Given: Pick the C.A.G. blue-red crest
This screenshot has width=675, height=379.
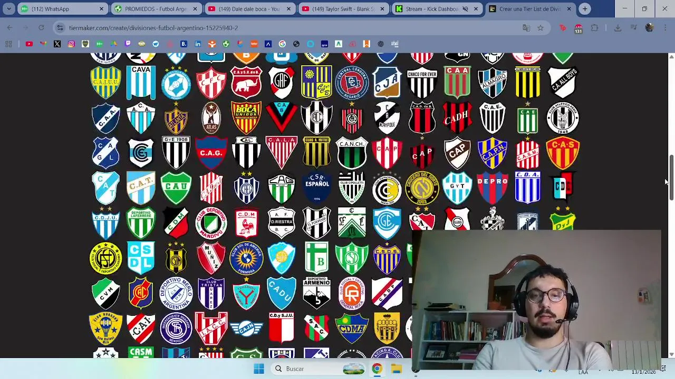Looking at the screenshot, I should pos(211,153).
